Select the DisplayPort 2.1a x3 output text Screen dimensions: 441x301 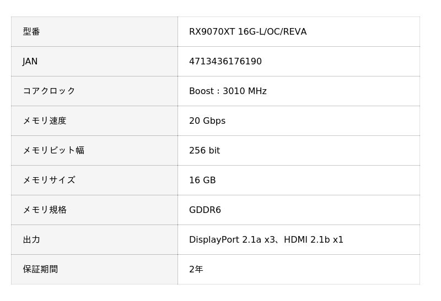tap(232, 240)
